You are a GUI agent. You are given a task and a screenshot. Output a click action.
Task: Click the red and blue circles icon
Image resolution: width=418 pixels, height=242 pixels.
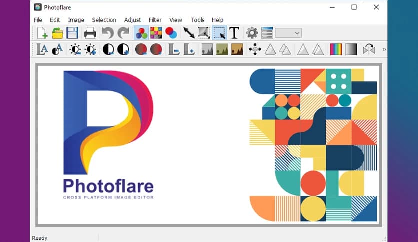pos(171,33)
